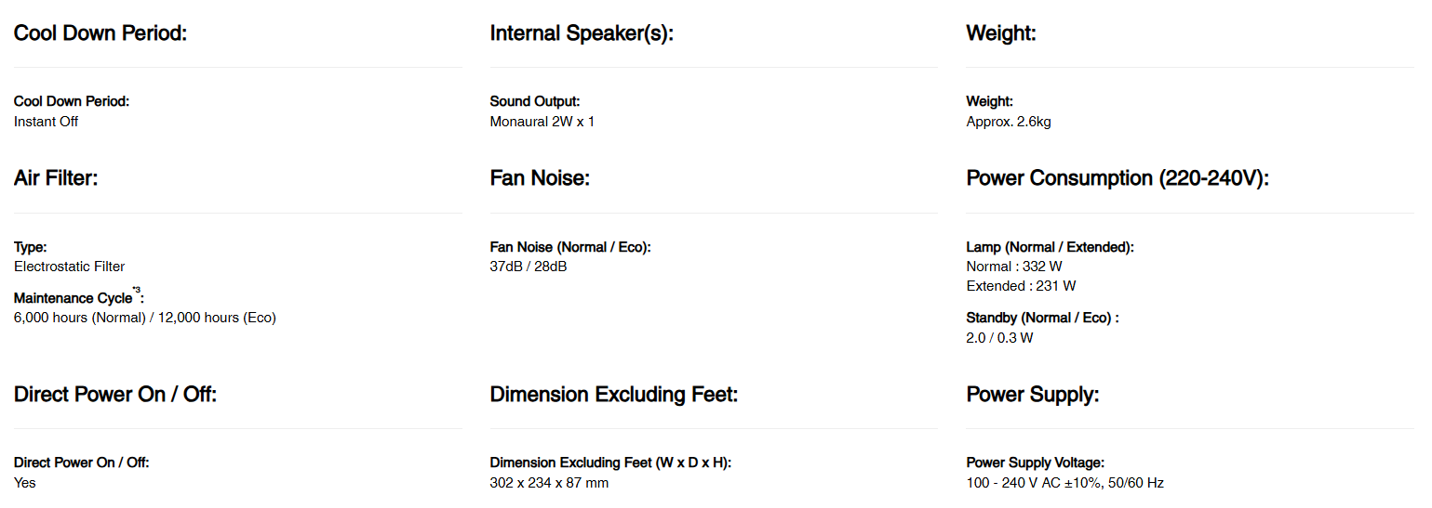Click the Internal Speaker(s) section heading

coord(581,33)
